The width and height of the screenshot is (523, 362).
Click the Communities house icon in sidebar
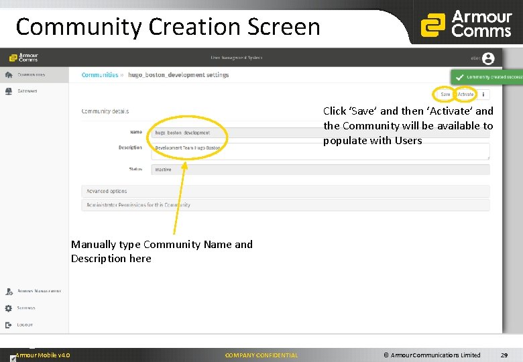(9, 75)
